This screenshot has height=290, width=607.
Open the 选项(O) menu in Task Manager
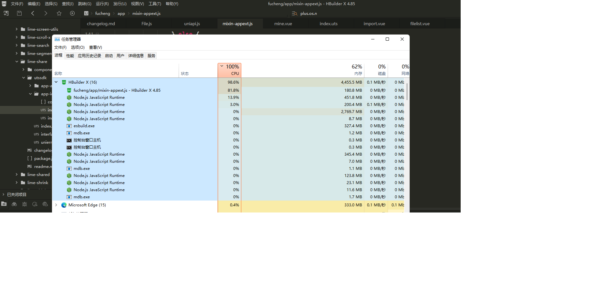(x=78, y=47)
